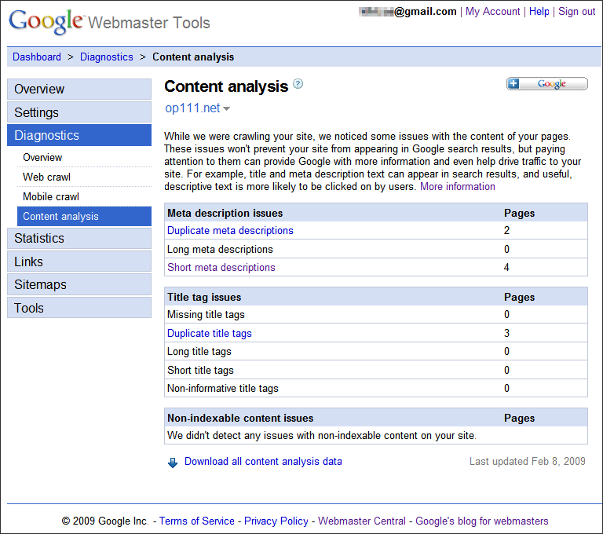Open Google's blog for webmasters link
The height and width of the screenshot is (534, 603).
pos(482,521)
